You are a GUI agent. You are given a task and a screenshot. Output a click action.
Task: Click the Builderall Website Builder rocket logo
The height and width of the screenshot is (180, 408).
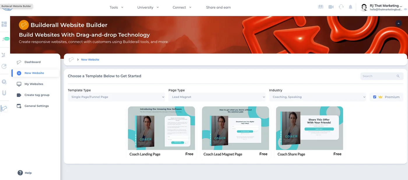coord(24,25)
